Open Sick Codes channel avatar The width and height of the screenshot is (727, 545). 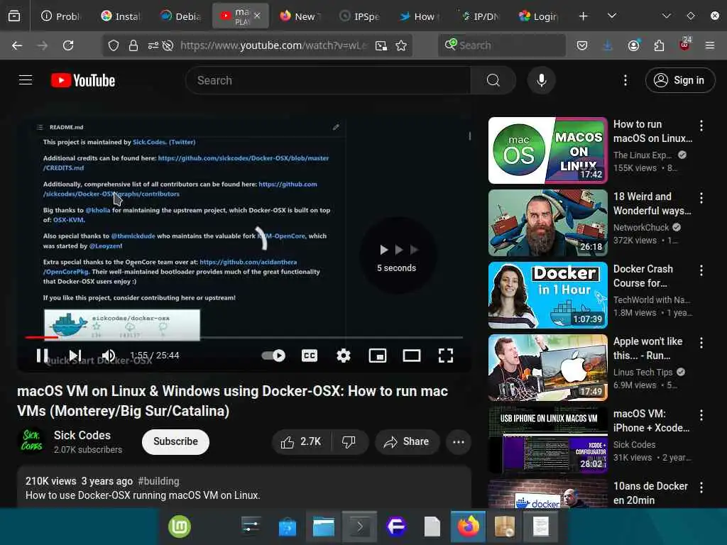[x=31, y=441]
